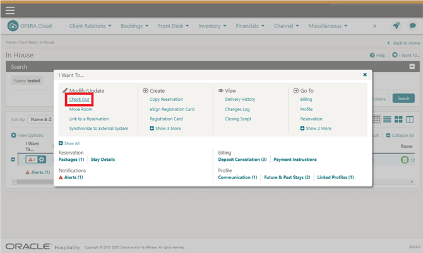Toggle Collapse All results
The image size is (423, 253).
point(400,135)
